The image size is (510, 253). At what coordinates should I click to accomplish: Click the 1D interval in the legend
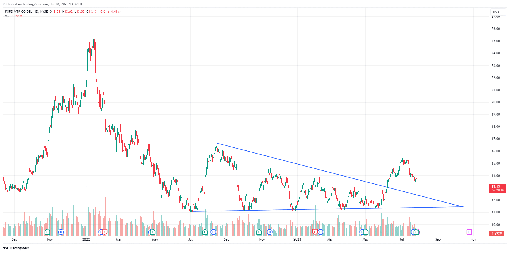(36, 12)
